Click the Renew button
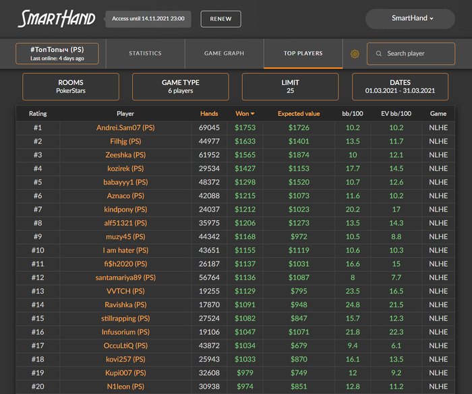The width and height of the screenshot is (472, 394). [220, 19]
